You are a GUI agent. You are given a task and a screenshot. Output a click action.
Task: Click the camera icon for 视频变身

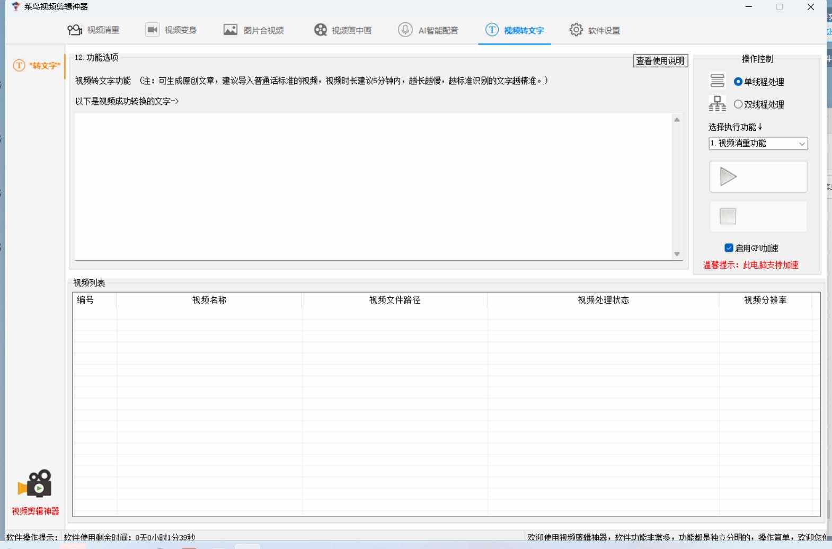coord(152,30)
